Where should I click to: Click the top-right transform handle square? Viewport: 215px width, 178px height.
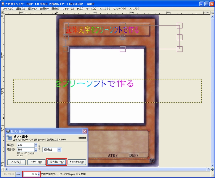point(179,26)
